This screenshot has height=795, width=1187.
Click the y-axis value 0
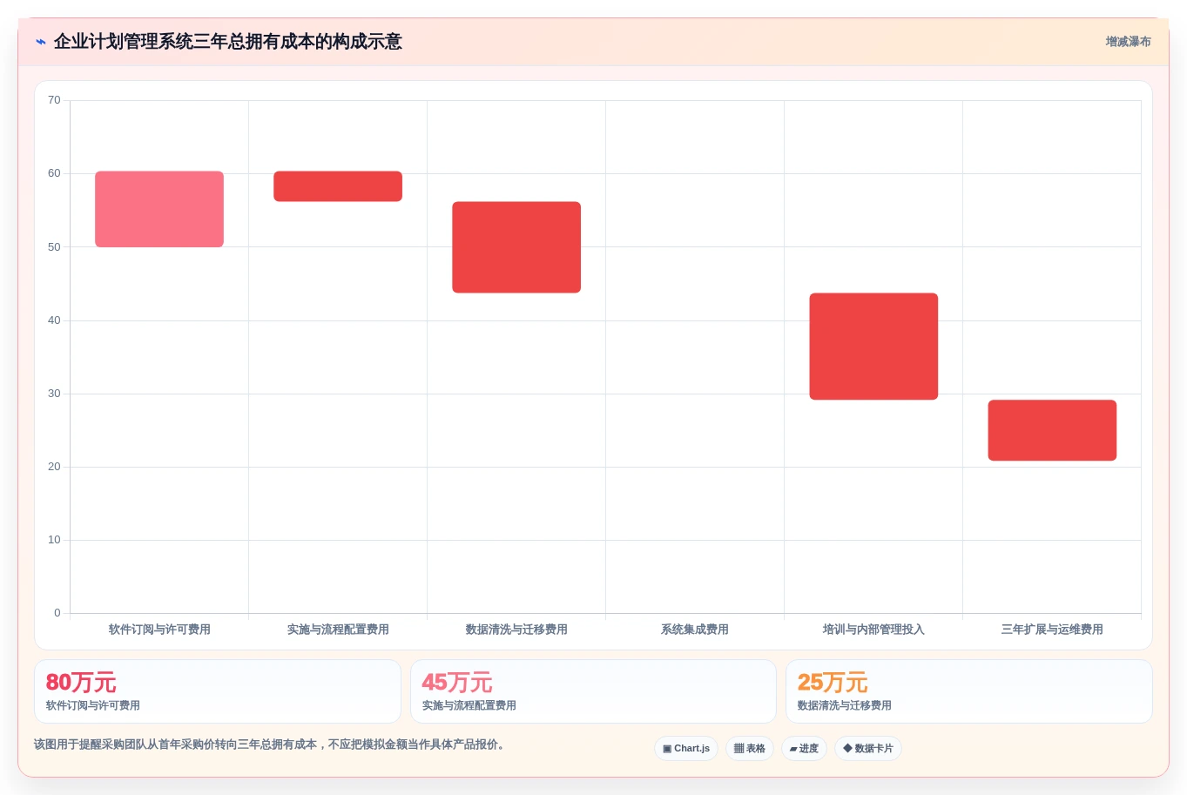(x=57, y=613)
